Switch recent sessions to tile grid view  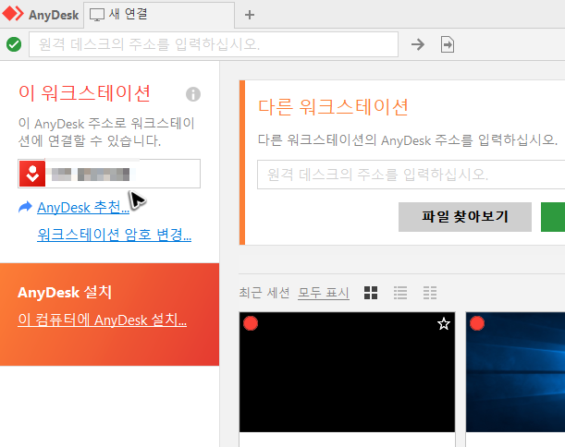371,293
